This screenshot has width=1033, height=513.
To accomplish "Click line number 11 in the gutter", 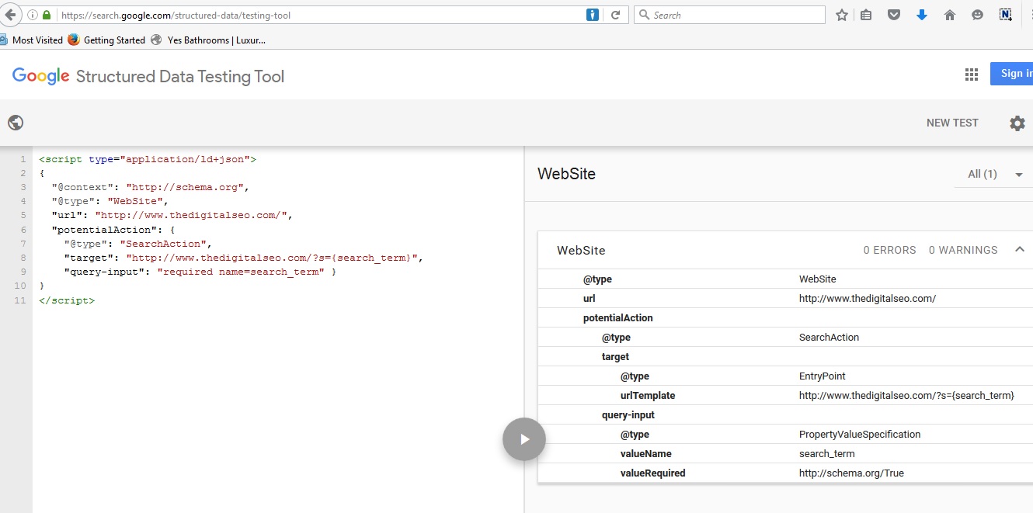I will point(21,300).
